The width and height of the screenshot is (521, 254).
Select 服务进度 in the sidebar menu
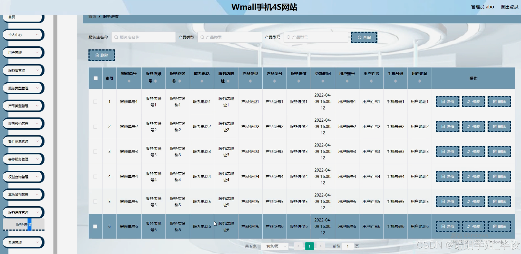pyautogui.click(x=23, y=224)
